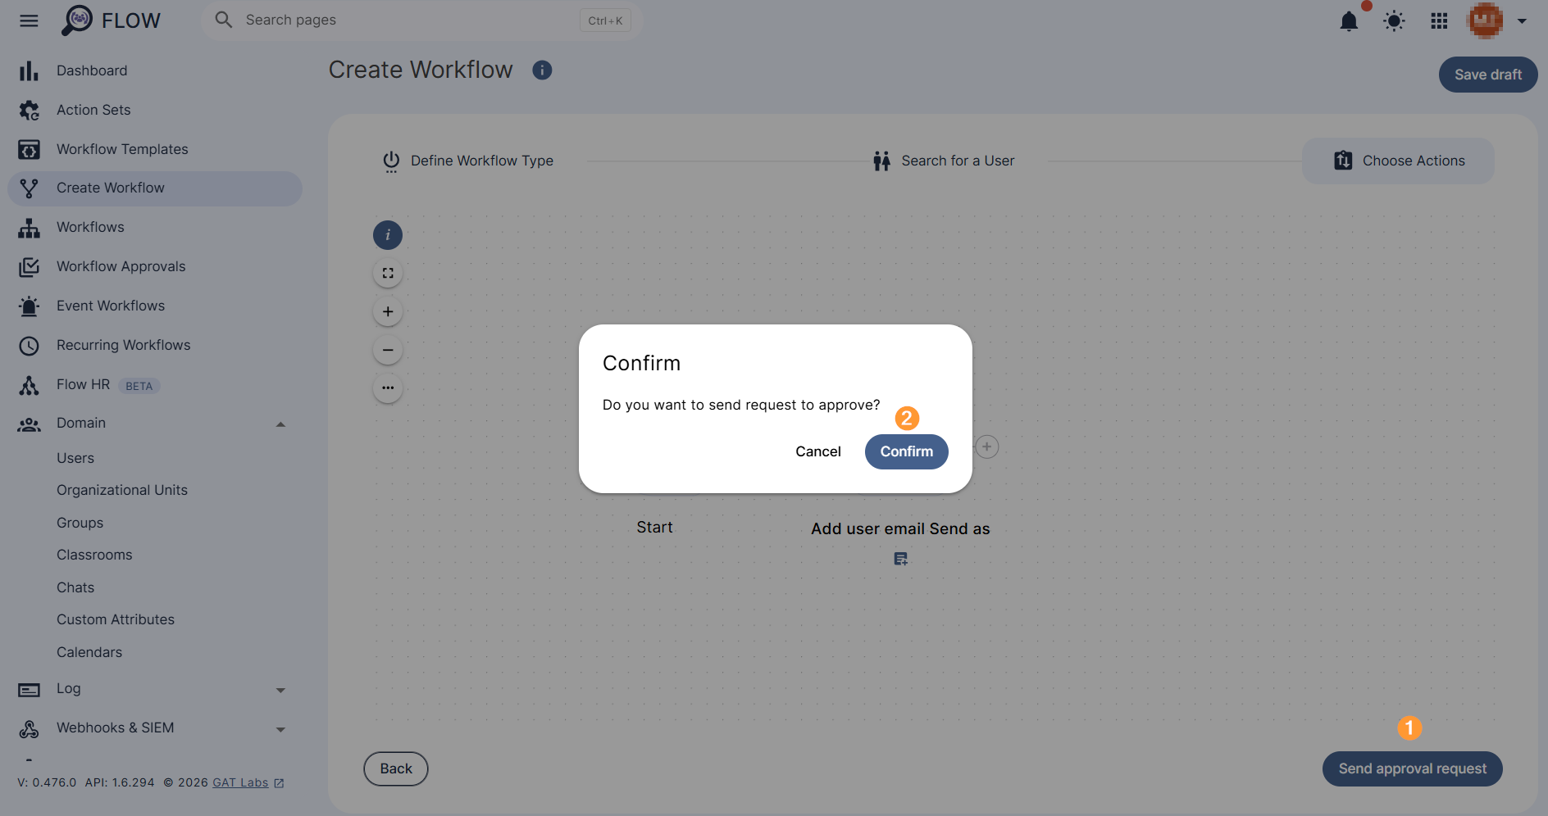
Task: Open Custom Attributes under Domain
Action: (x=116, y=619)
